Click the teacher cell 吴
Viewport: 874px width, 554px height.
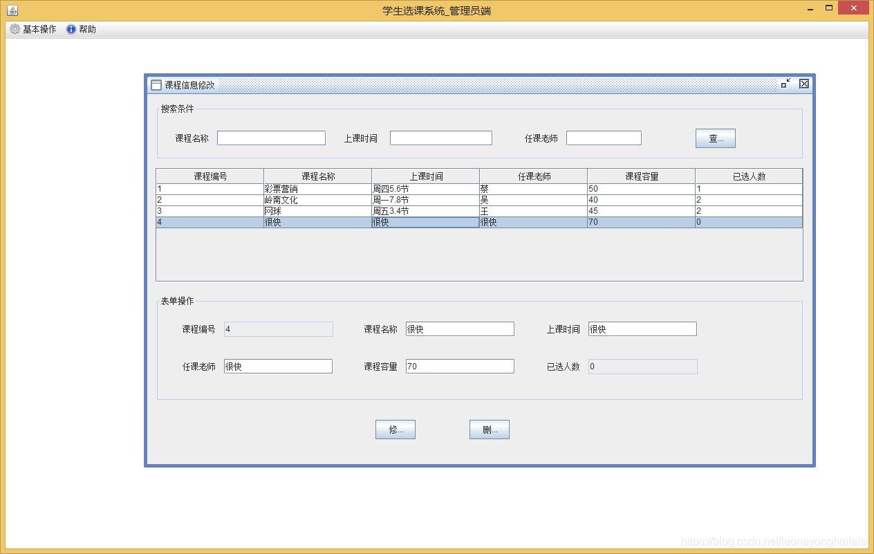[x=534, y=200]
